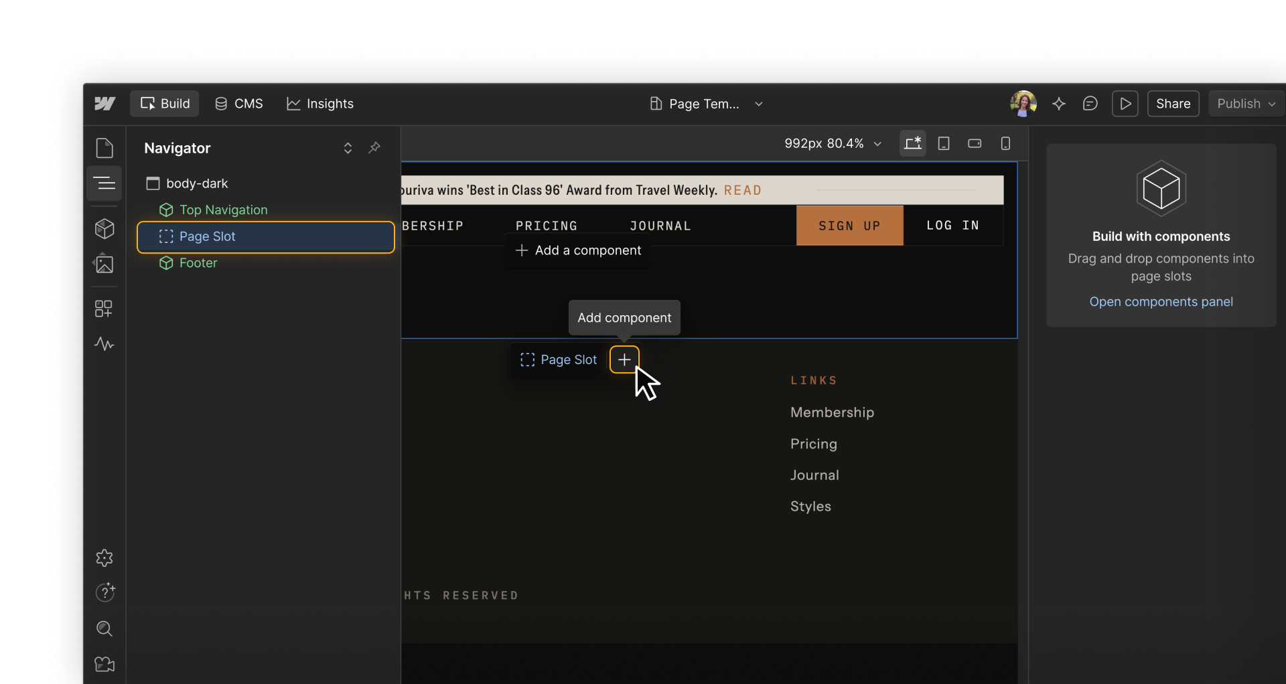Click the LINKS footer heading

pyautogui.click(x=814, y=381)
